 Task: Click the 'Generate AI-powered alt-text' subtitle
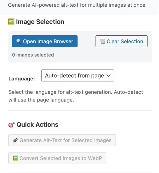tap(77, 5)
